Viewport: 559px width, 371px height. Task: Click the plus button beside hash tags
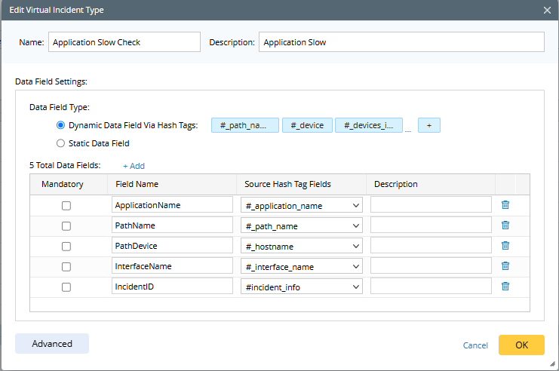428,126
